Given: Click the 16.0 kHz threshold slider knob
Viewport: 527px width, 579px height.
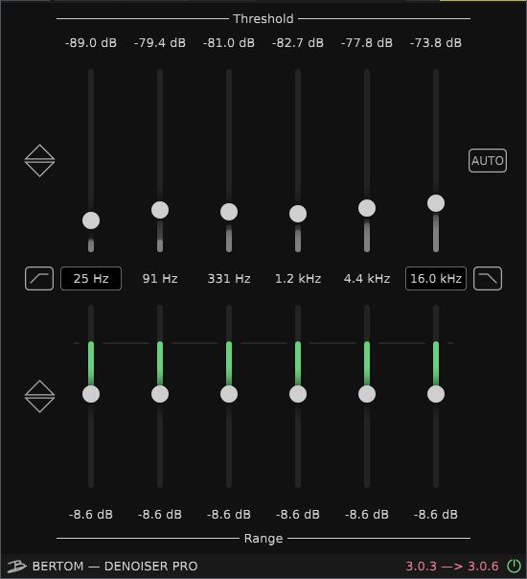Looking at the screenshot, I should pos(436,203).
